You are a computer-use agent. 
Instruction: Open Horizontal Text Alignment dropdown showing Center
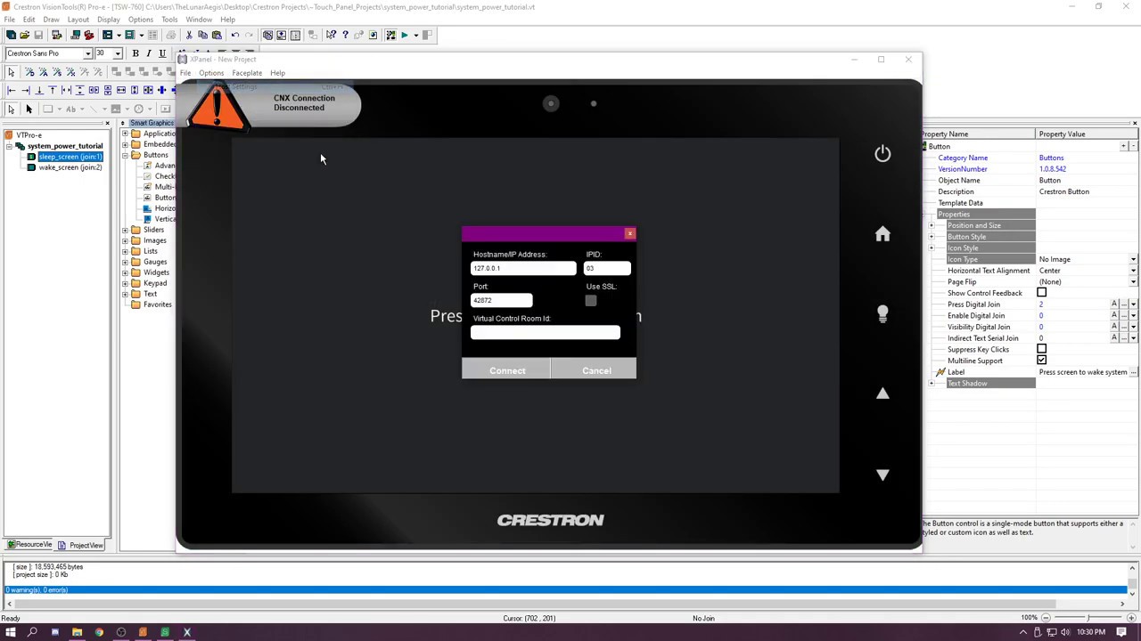(x=1133, y=271)
